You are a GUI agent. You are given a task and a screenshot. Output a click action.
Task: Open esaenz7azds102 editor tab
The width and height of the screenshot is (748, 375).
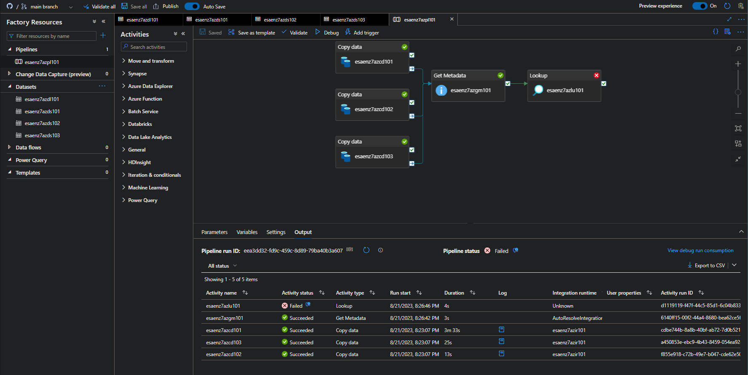286,20
